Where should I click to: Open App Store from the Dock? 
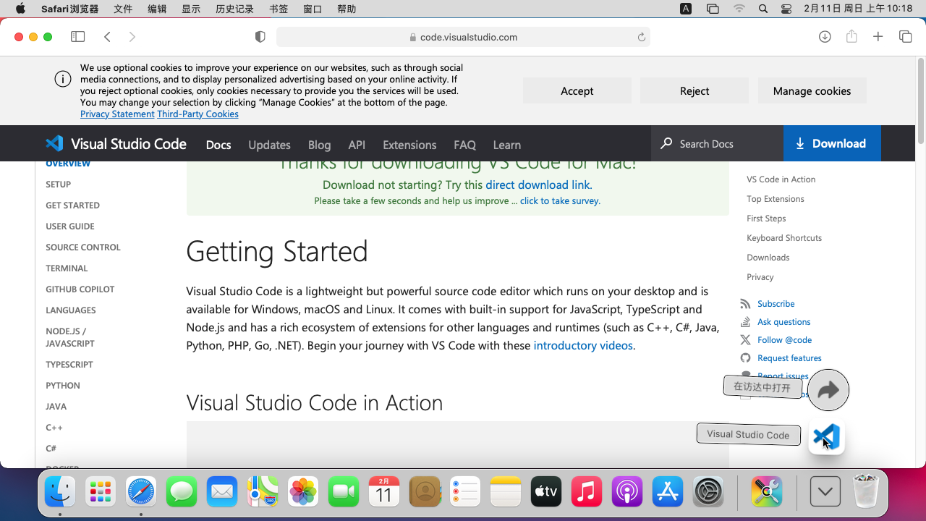tap(668, 493)
